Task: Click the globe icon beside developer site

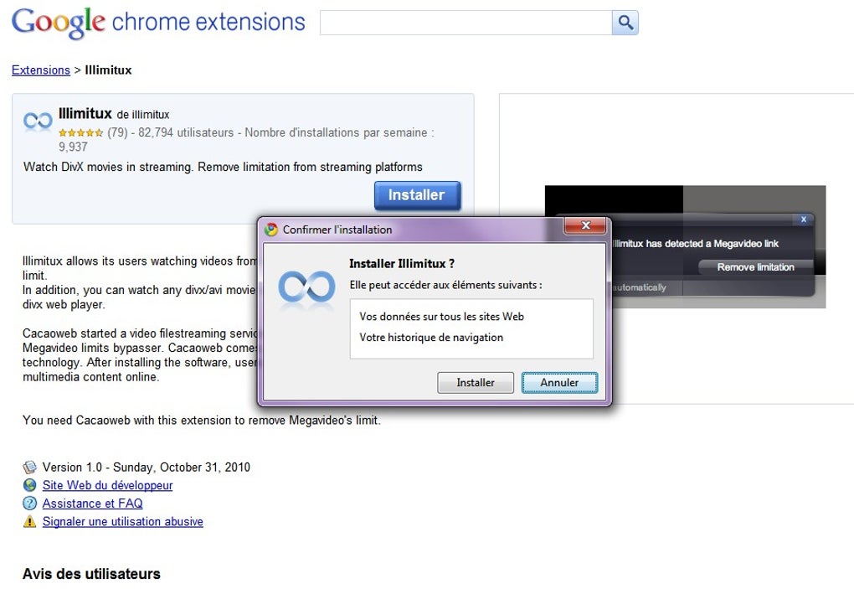Action: point(29,485)
